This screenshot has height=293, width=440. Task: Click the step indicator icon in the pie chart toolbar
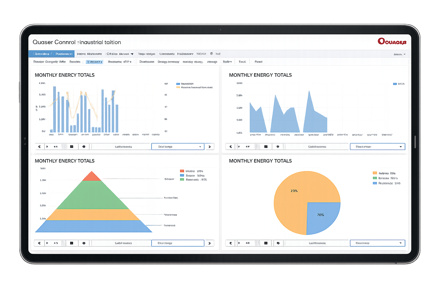click(247, 243)
